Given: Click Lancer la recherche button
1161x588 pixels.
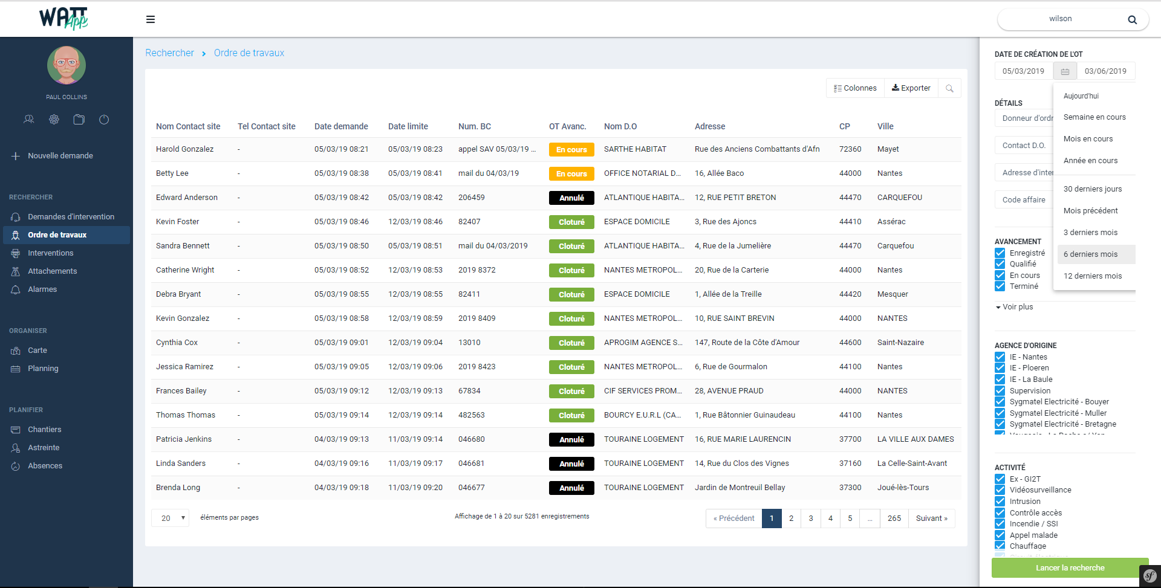Looking at the screenshot, I should point(1070,568).
